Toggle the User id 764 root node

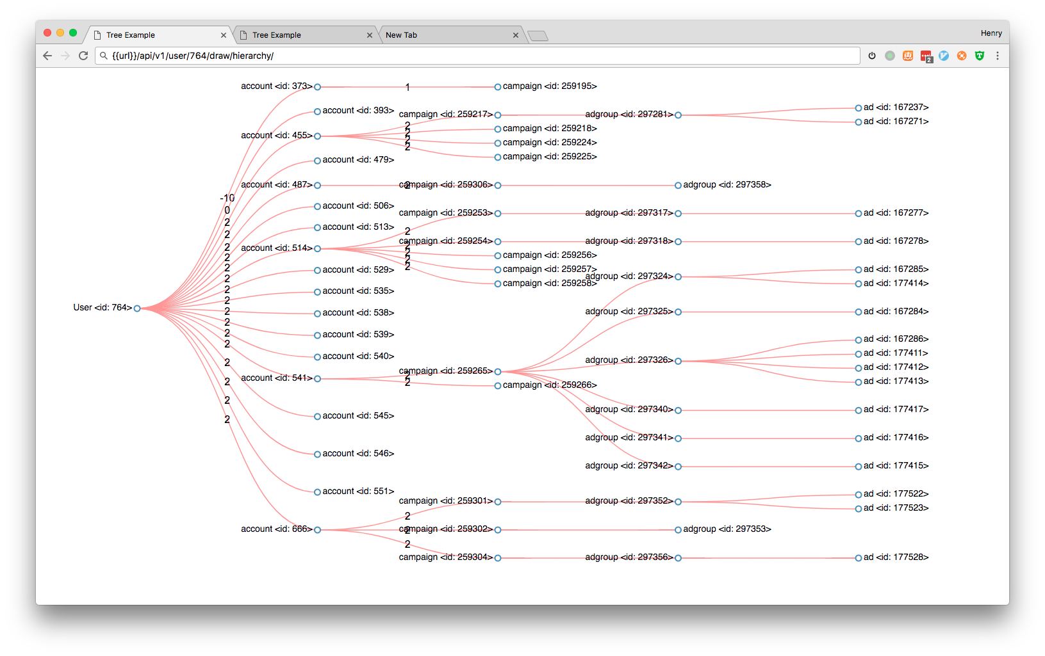point(137,308)
